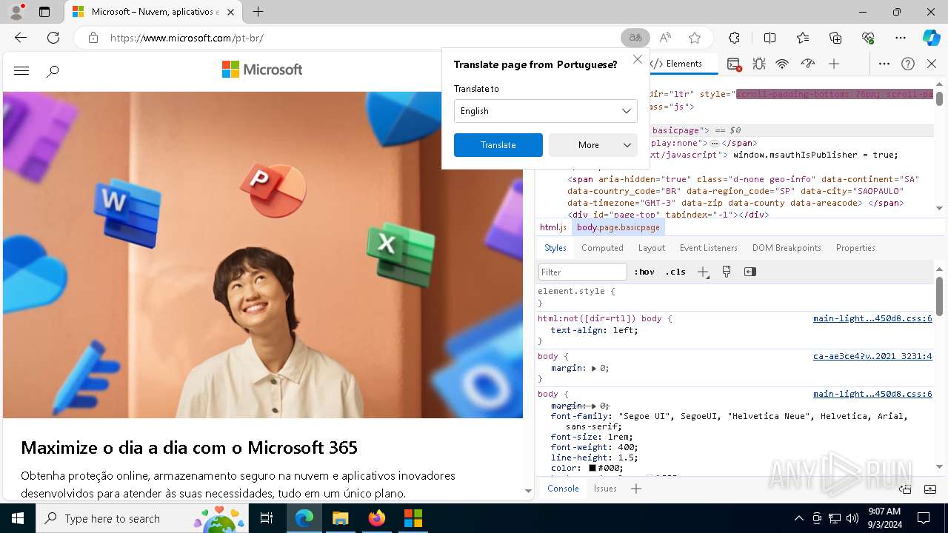Open Edge Settings and more menu

tap(901, 38)
